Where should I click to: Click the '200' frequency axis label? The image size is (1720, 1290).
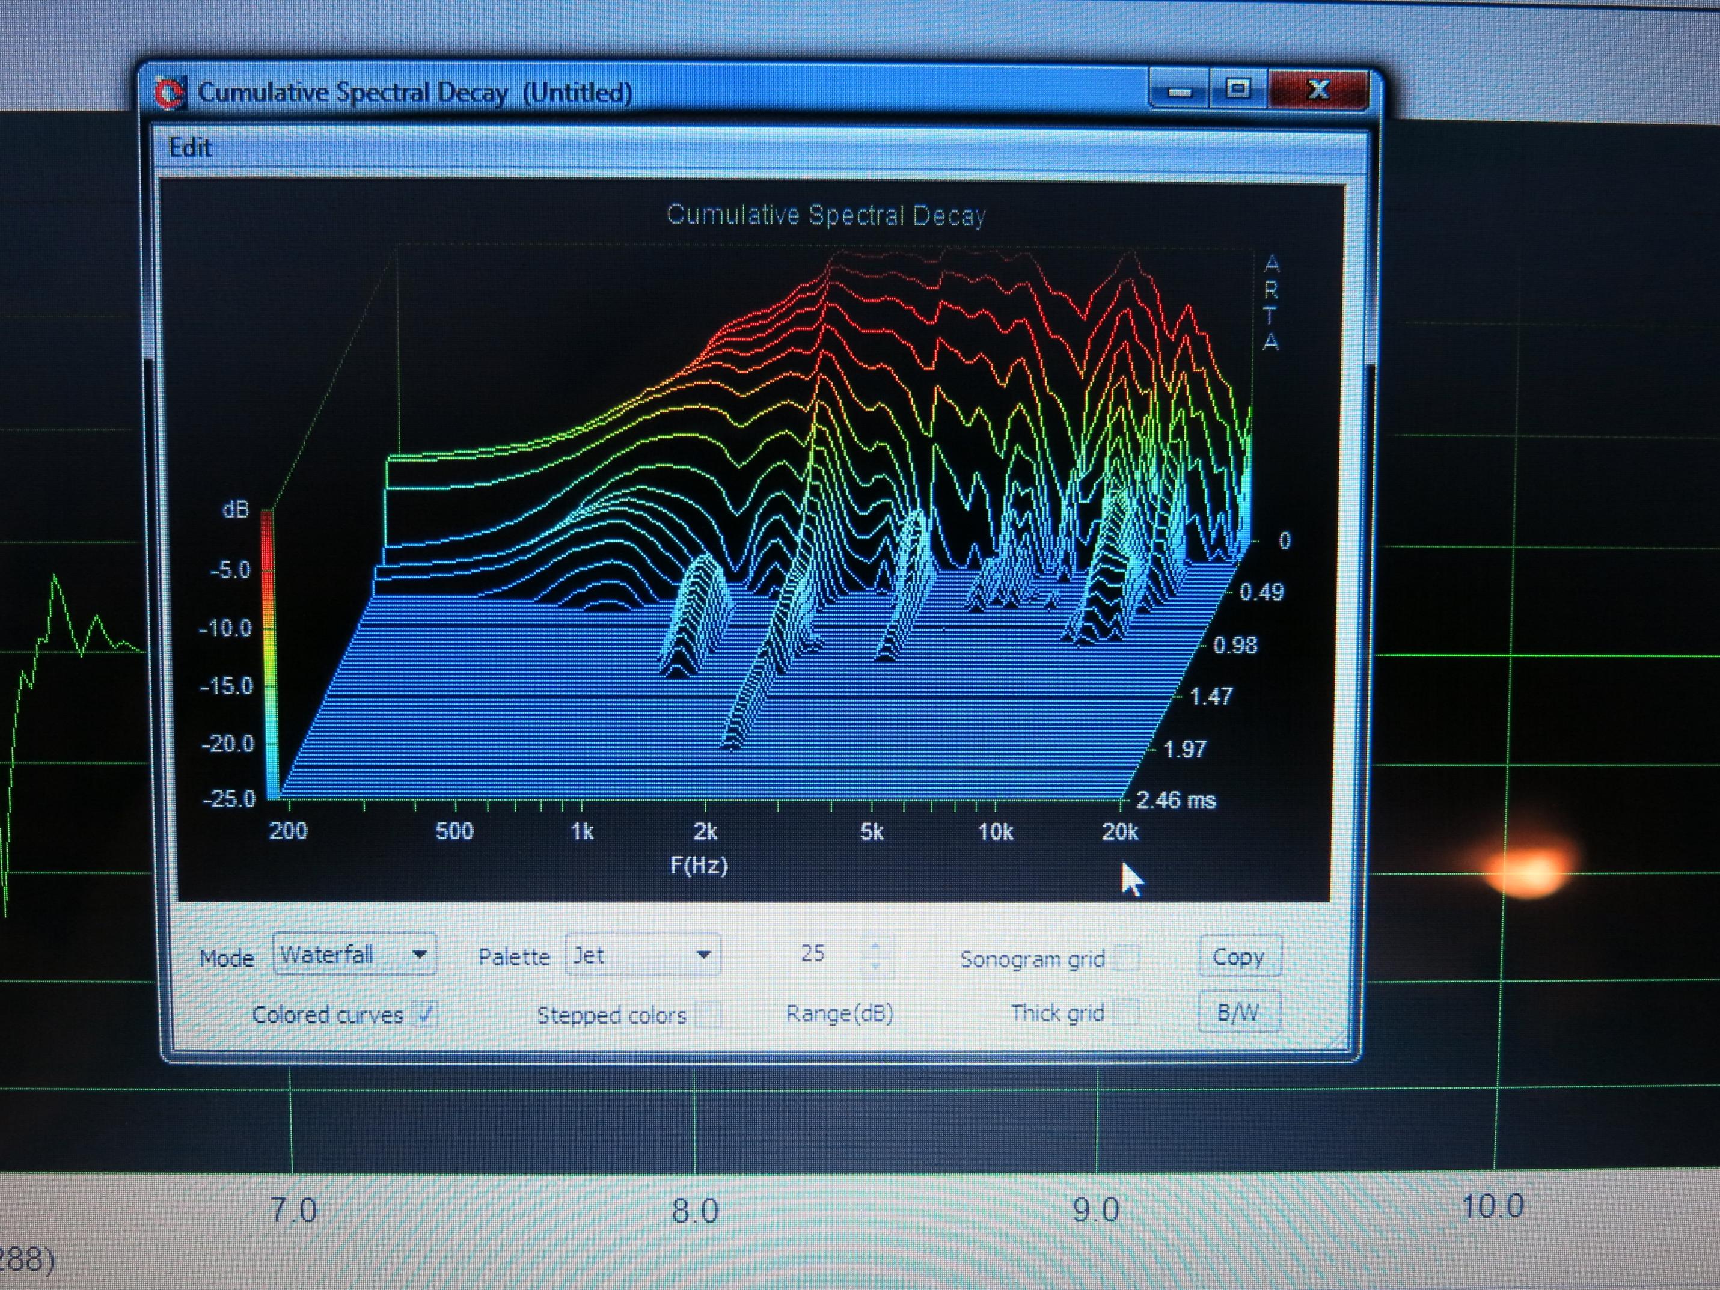tap(289, 831)
